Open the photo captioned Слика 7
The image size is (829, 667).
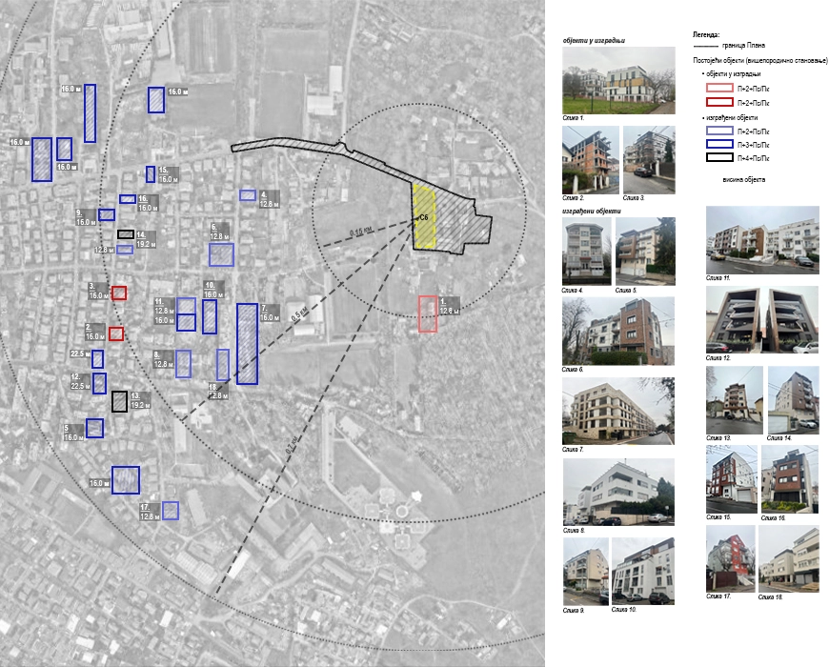point(618,411)
